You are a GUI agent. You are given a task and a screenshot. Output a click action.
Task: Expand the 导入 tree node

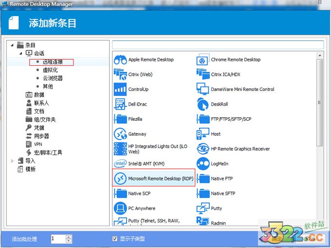click(x=12, y=160)
